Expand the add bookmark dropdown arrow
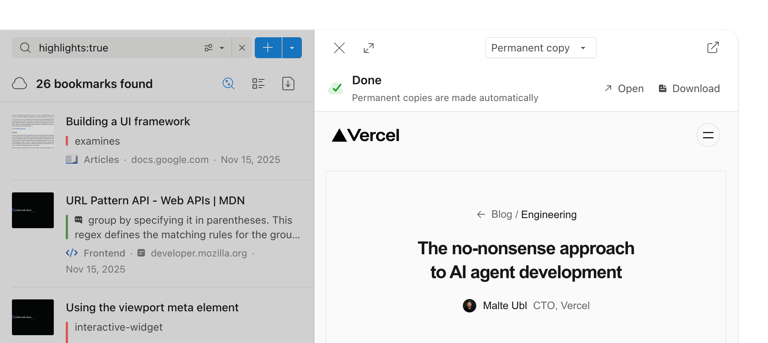 tap(292, 48)
